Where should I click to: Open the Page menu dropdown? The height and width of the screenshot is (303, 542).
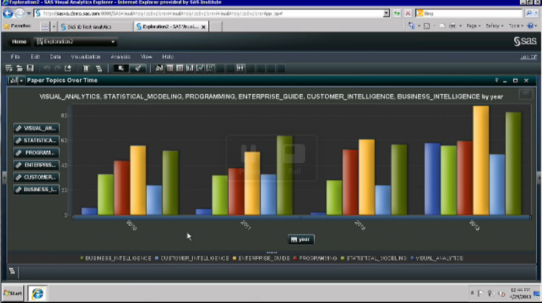point(473,26)
